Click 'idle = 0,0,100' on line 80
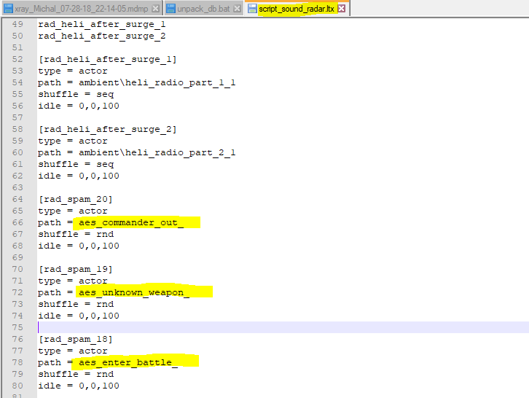Screen dimensions: 529x398 click(x=79, y=386)
